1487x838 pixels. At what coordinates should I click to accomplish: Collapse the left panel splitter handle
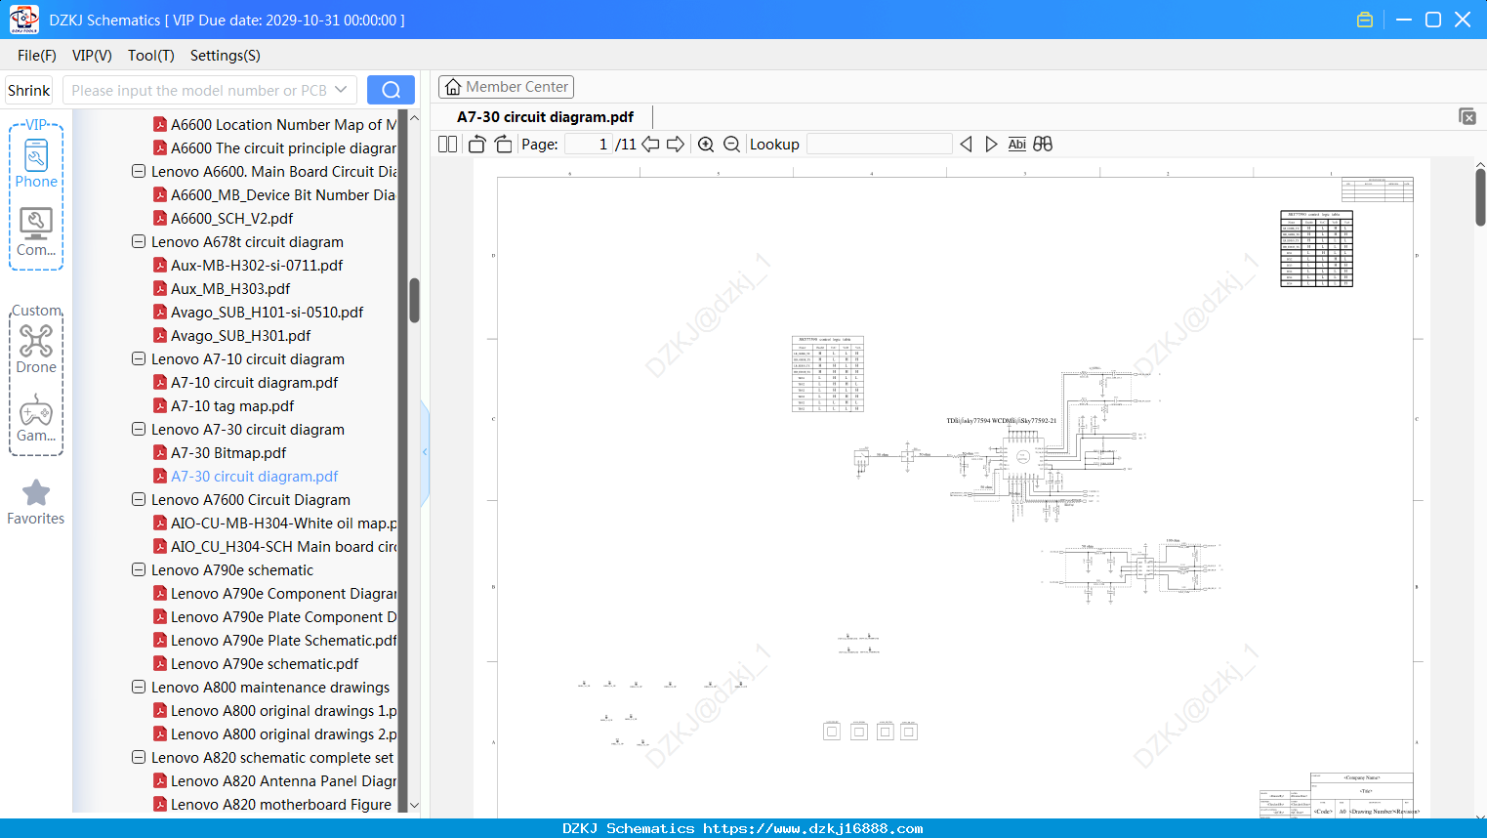[425, 452]
